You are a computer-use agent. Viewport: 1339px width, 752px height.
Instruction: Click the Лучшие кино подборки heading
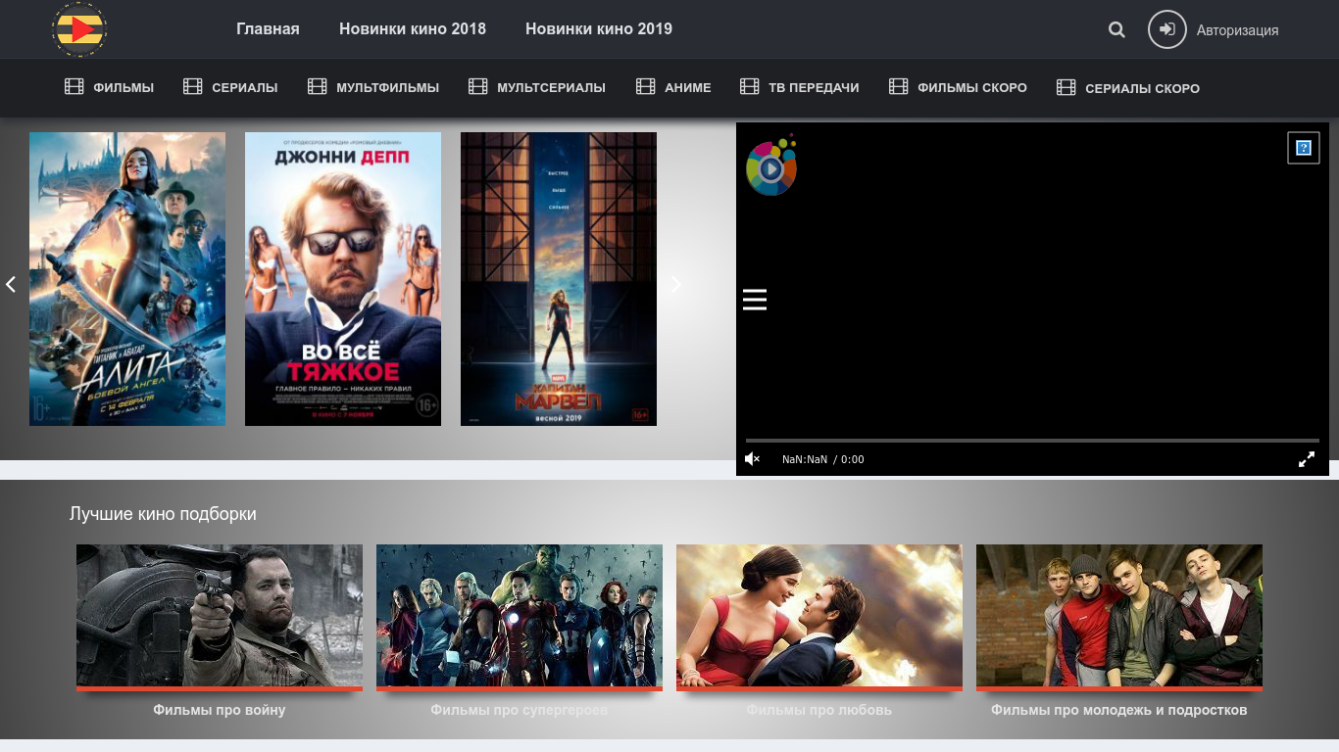coord(163,514)
